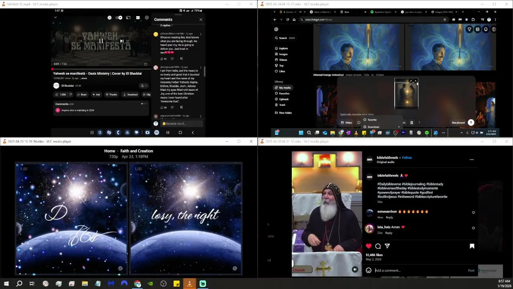Toggle Instagram bookmark save icon
The image size is (513, 289).
coord(472,246)
